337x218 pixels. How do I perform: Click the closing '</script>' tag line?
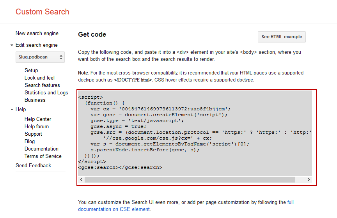click(x=92, y=162)
